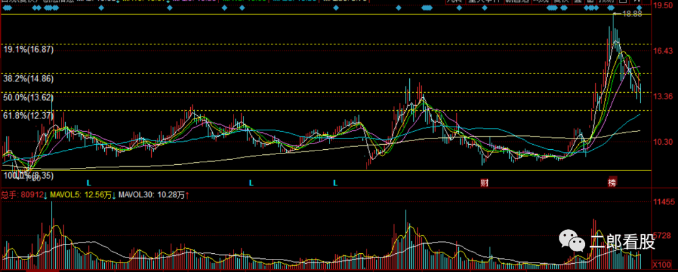Click the square window icon beside 预测
Screen dimensions: 678x272
click(x=622, y=2)
